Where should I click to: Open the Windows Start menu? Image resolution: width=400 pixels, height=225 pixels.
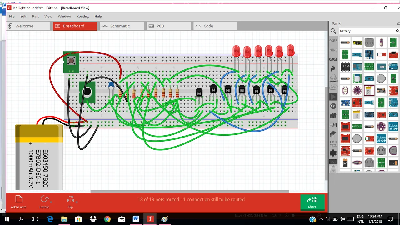click(7, 219)
